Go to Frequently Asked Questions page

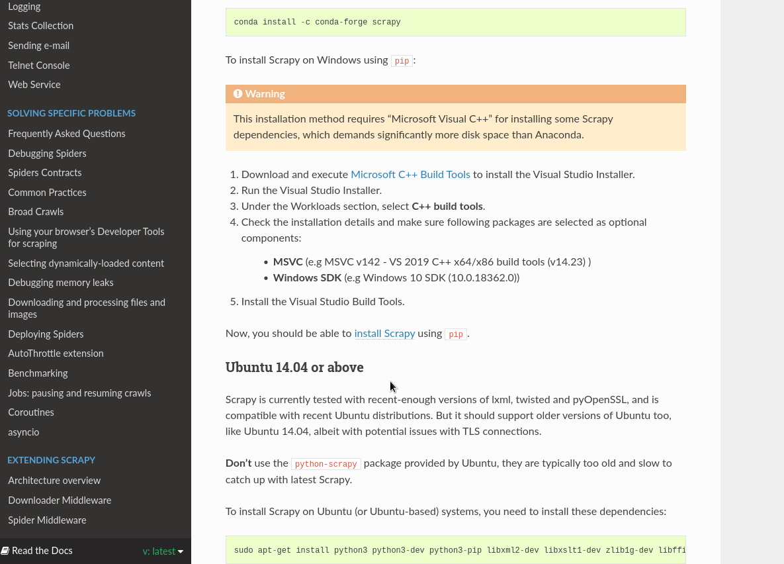coord(67,134)
